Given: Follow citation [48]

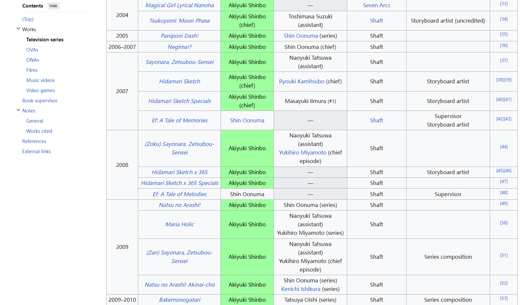Looking at the screenshot, I should pos(504,193).
